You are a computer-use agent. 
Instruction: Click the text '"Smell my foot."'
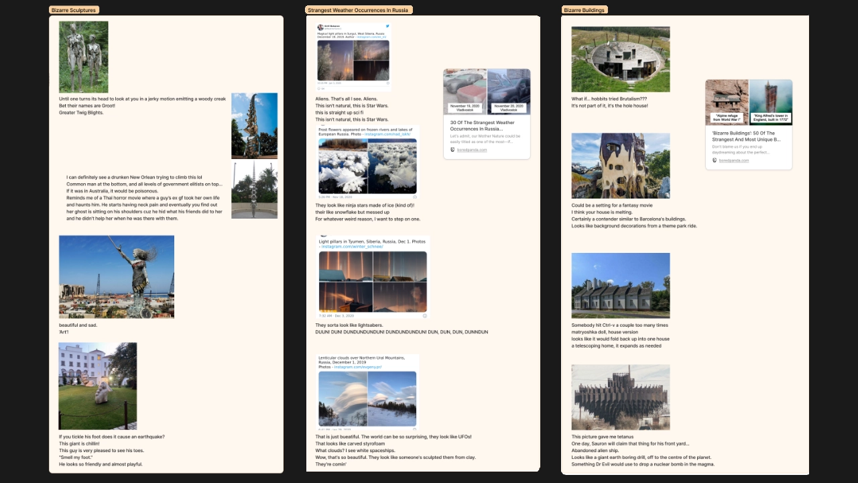pos(77,457)
